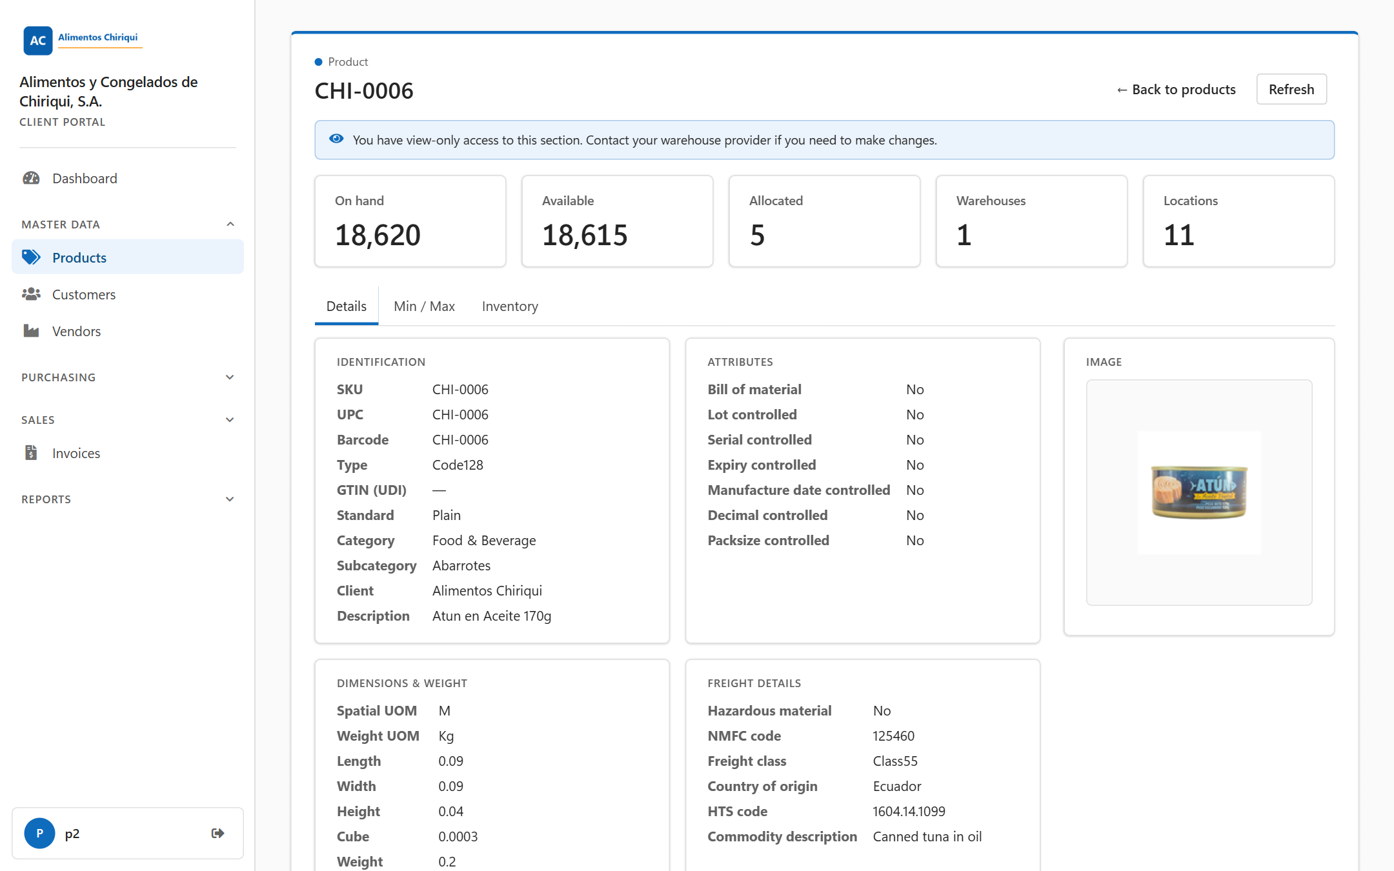Click the CHI-0006 page title
Screen dimensions: 1394x871
tap(364, 91)
